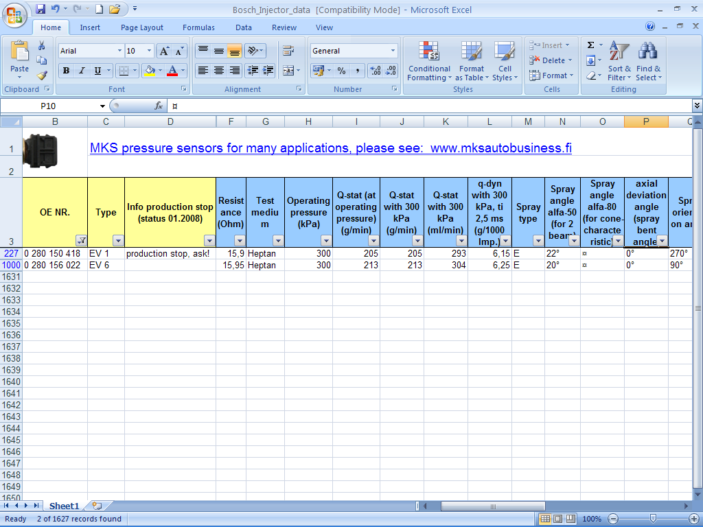Select the Sheet1 worksheet tab
Viewport: 703px width, 527px height.
tap(64, 506)
